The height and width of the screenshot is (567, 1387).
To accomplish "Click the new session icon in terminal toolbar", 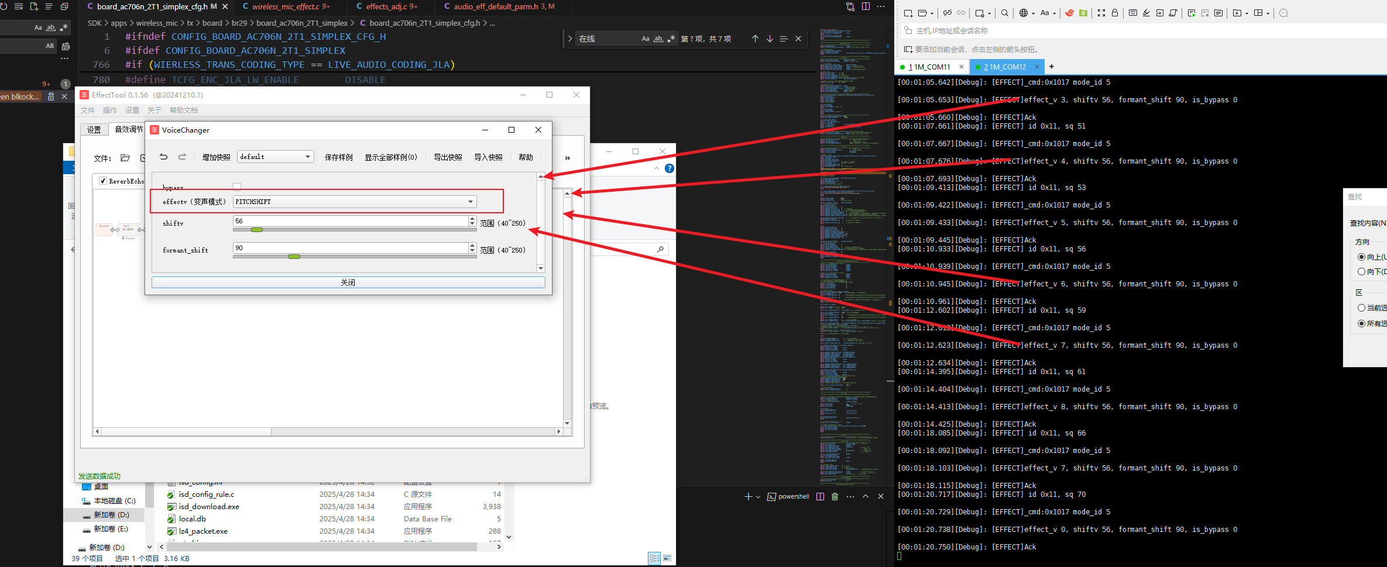I will [908, 13].
